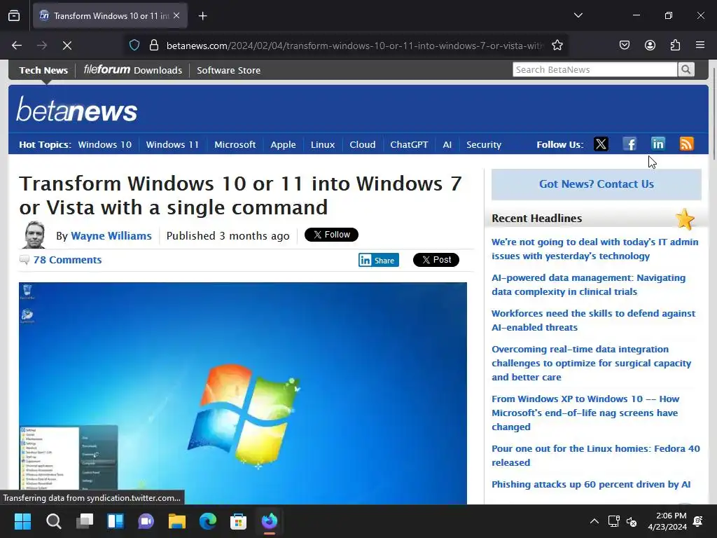This screenshot has height=538, width=717.
Task: Save page to Pocket
Action: click(624, 46)
